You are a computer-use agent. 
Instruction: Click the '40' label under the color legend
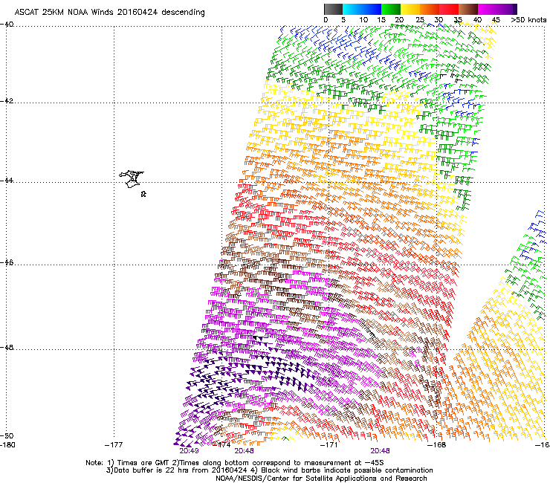pos(477,20)
